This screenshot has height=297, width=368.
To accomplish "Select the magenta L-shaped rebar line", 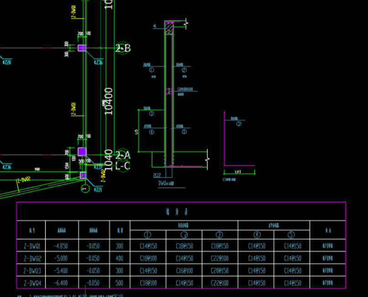I will pos(239,139).
